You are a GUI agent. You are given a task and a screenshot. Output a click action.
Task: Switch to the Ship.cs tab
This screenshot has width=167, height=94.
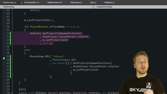(93, 2)
